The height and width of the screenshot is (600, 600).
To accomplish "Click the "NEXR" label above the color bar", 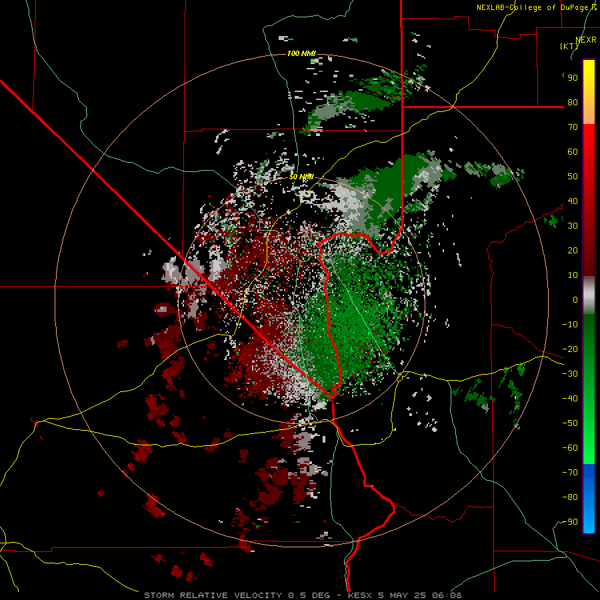I will [x=585, y=40].
